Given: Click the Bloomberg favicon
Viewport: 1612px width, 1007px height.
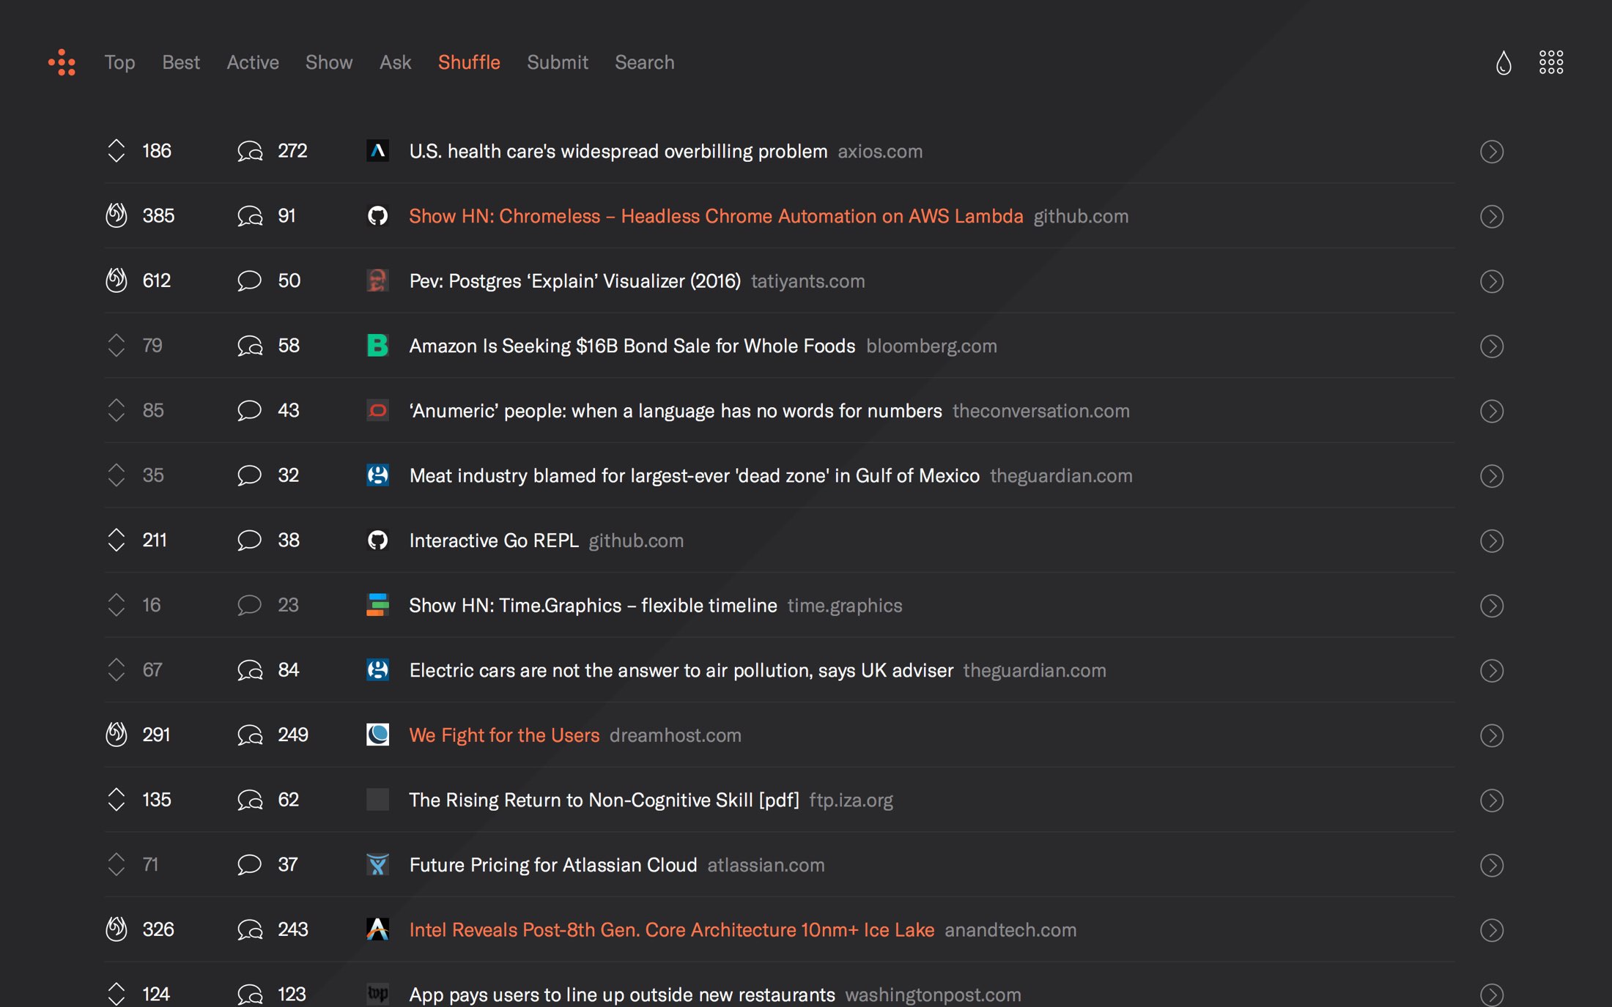Looking at the screenshot, I should (377, 345).
